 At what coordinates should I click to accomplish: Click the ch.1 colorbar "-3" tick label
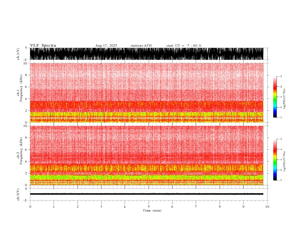280,76
